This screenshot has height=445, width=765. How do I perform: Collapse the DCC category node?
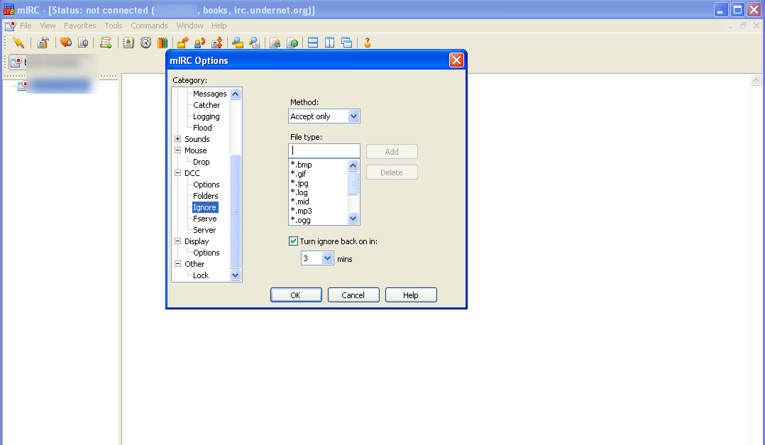coord(177,172)
